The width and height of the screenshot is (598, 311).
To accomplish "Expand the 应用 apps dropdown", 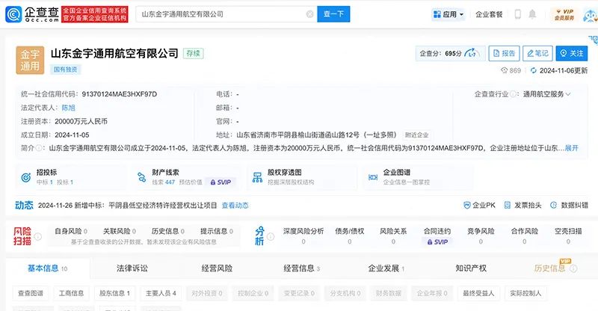I will click(x=449, y=14).
